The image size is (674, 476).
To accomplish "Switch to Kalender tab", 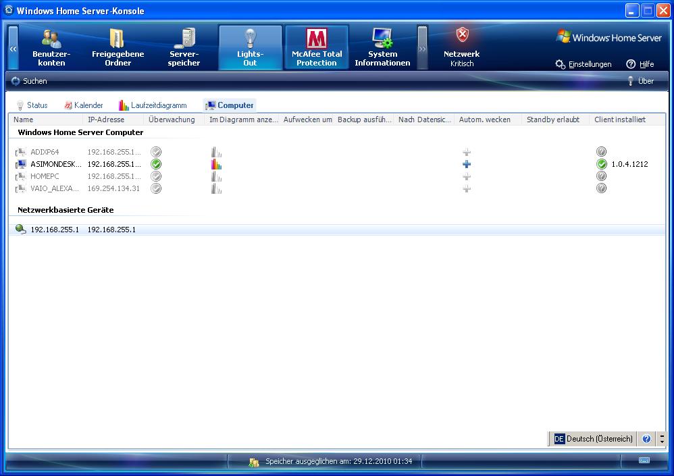I will coord(83,105).
